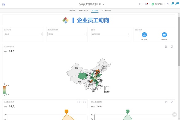Click the map legend high handle marked 3
The height and width of the screenshot is (120, 180).
coord(6,86)
